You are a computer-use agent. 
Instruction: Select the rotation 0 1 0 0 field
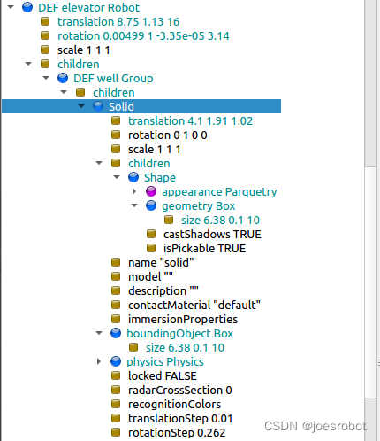pyautogui.click(x=168, y=135)
